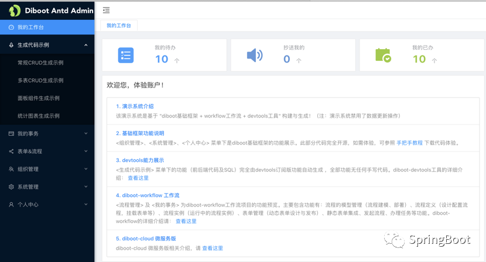The width and height of the screenshot is (486, 262).
Task: Open 统计图表生成示例 menu item
Action: pyautogui.click(x=47, y=116)
